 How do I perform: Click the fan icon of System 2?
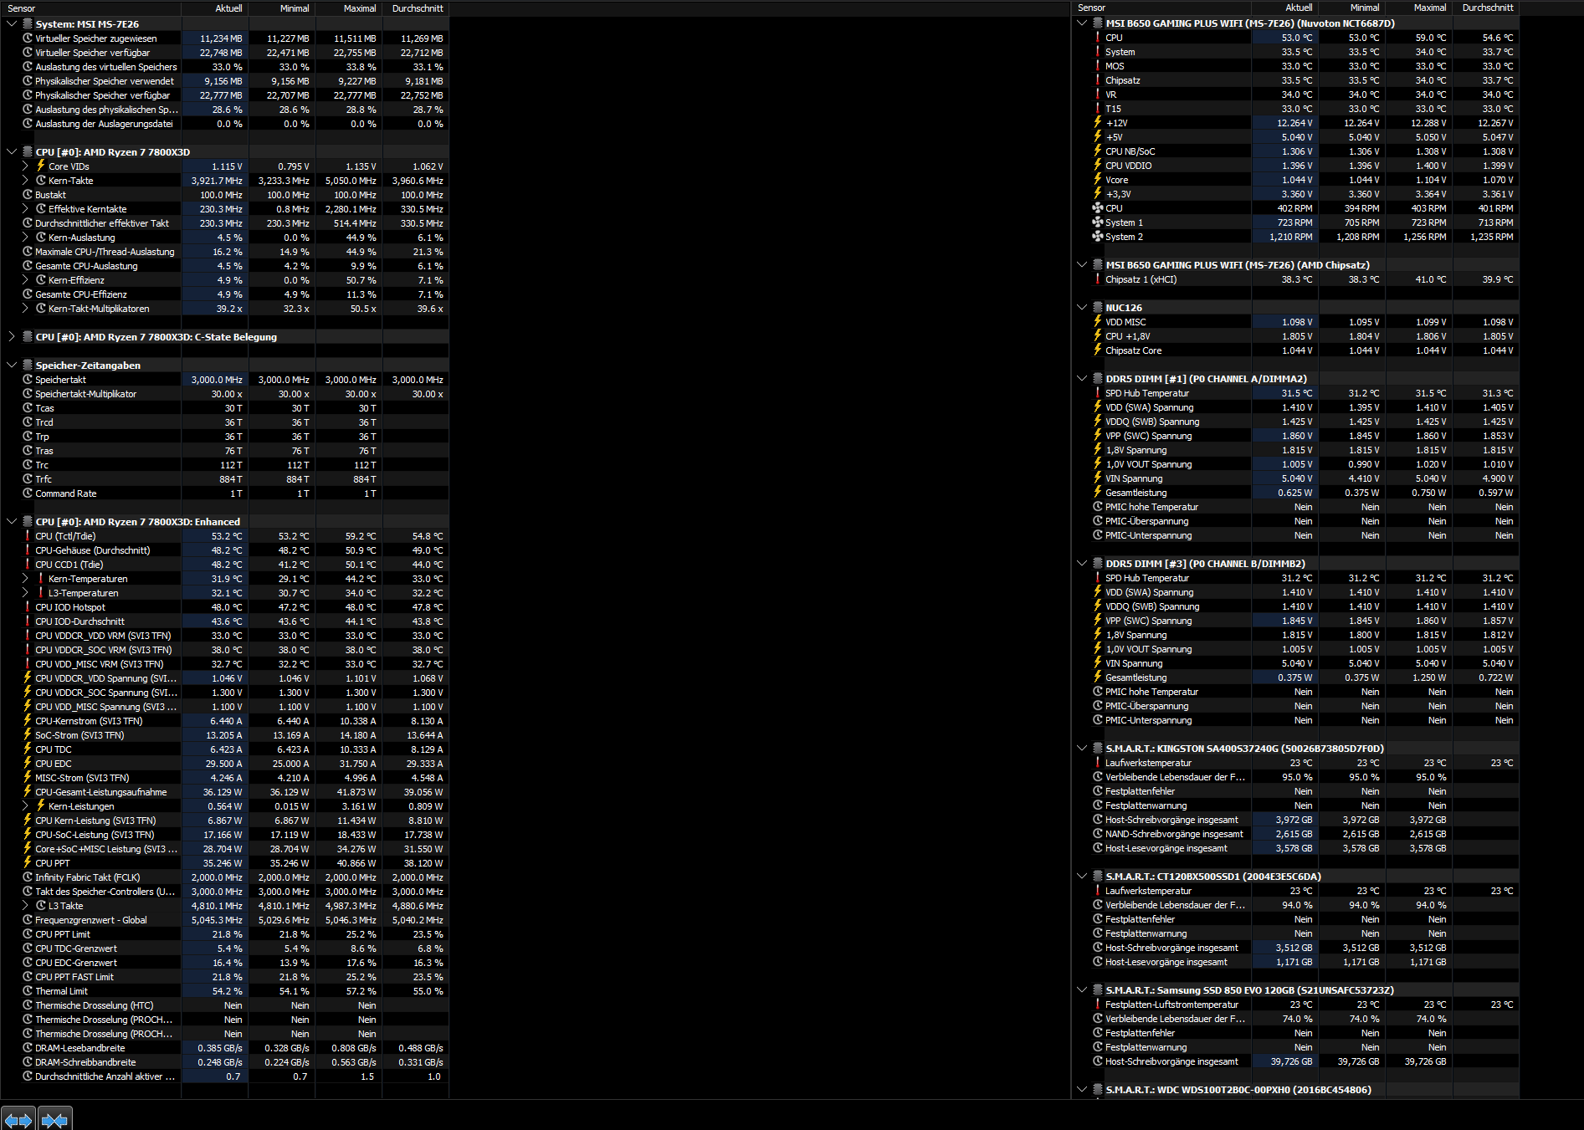tap(1098, 237)
